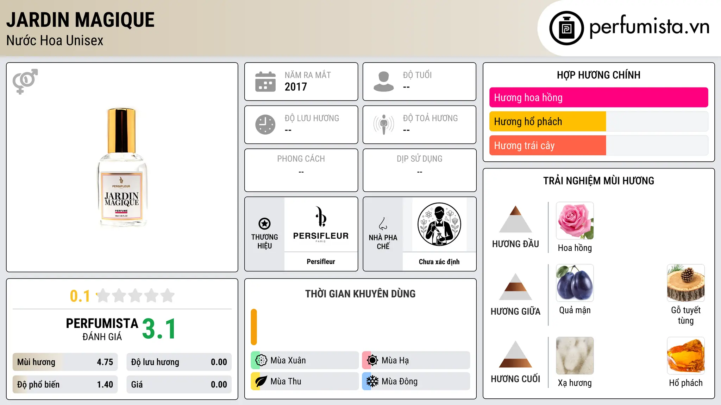Screen dimensions: 721x405
Task: Open the perfumista.vn site name
Action: point(649,27)
